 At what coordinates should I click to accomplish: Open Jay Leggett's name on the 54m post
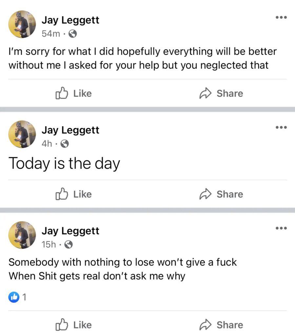[x=70, y=20]
